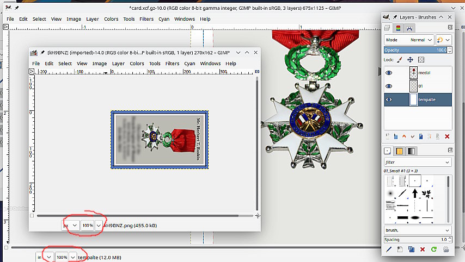Open the layer Mode Normal dropdown
The height and width of the screenshot is (262, 465).
409,40
